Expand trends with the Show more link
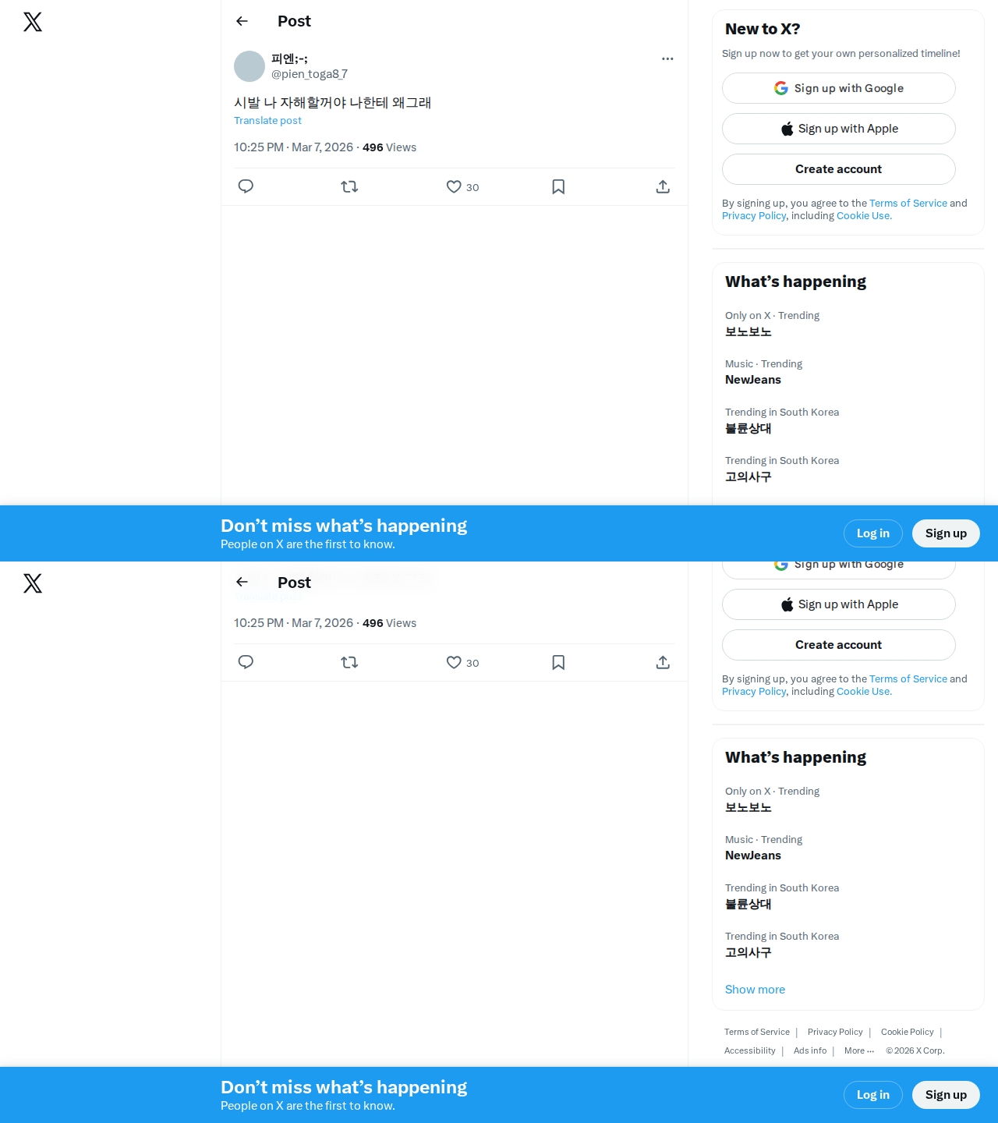 tap(755, 989)
